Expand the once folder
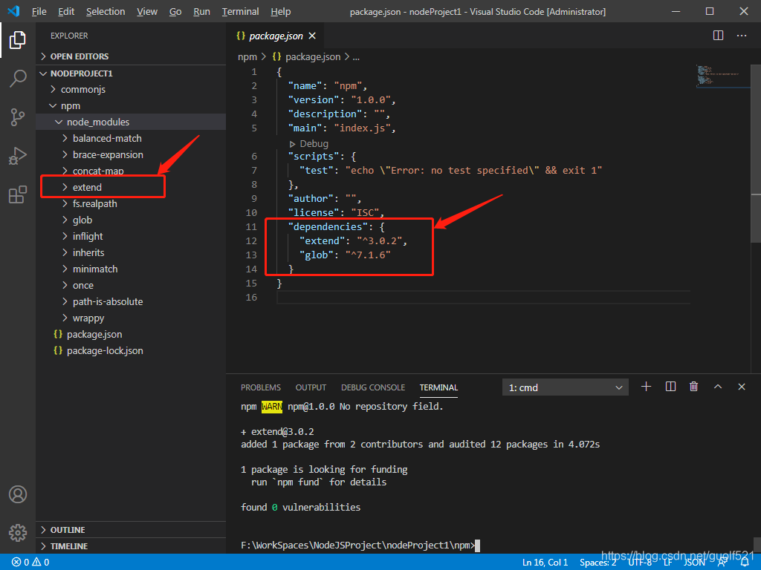This screenshot has height=570, width=761. pos(131,286)
